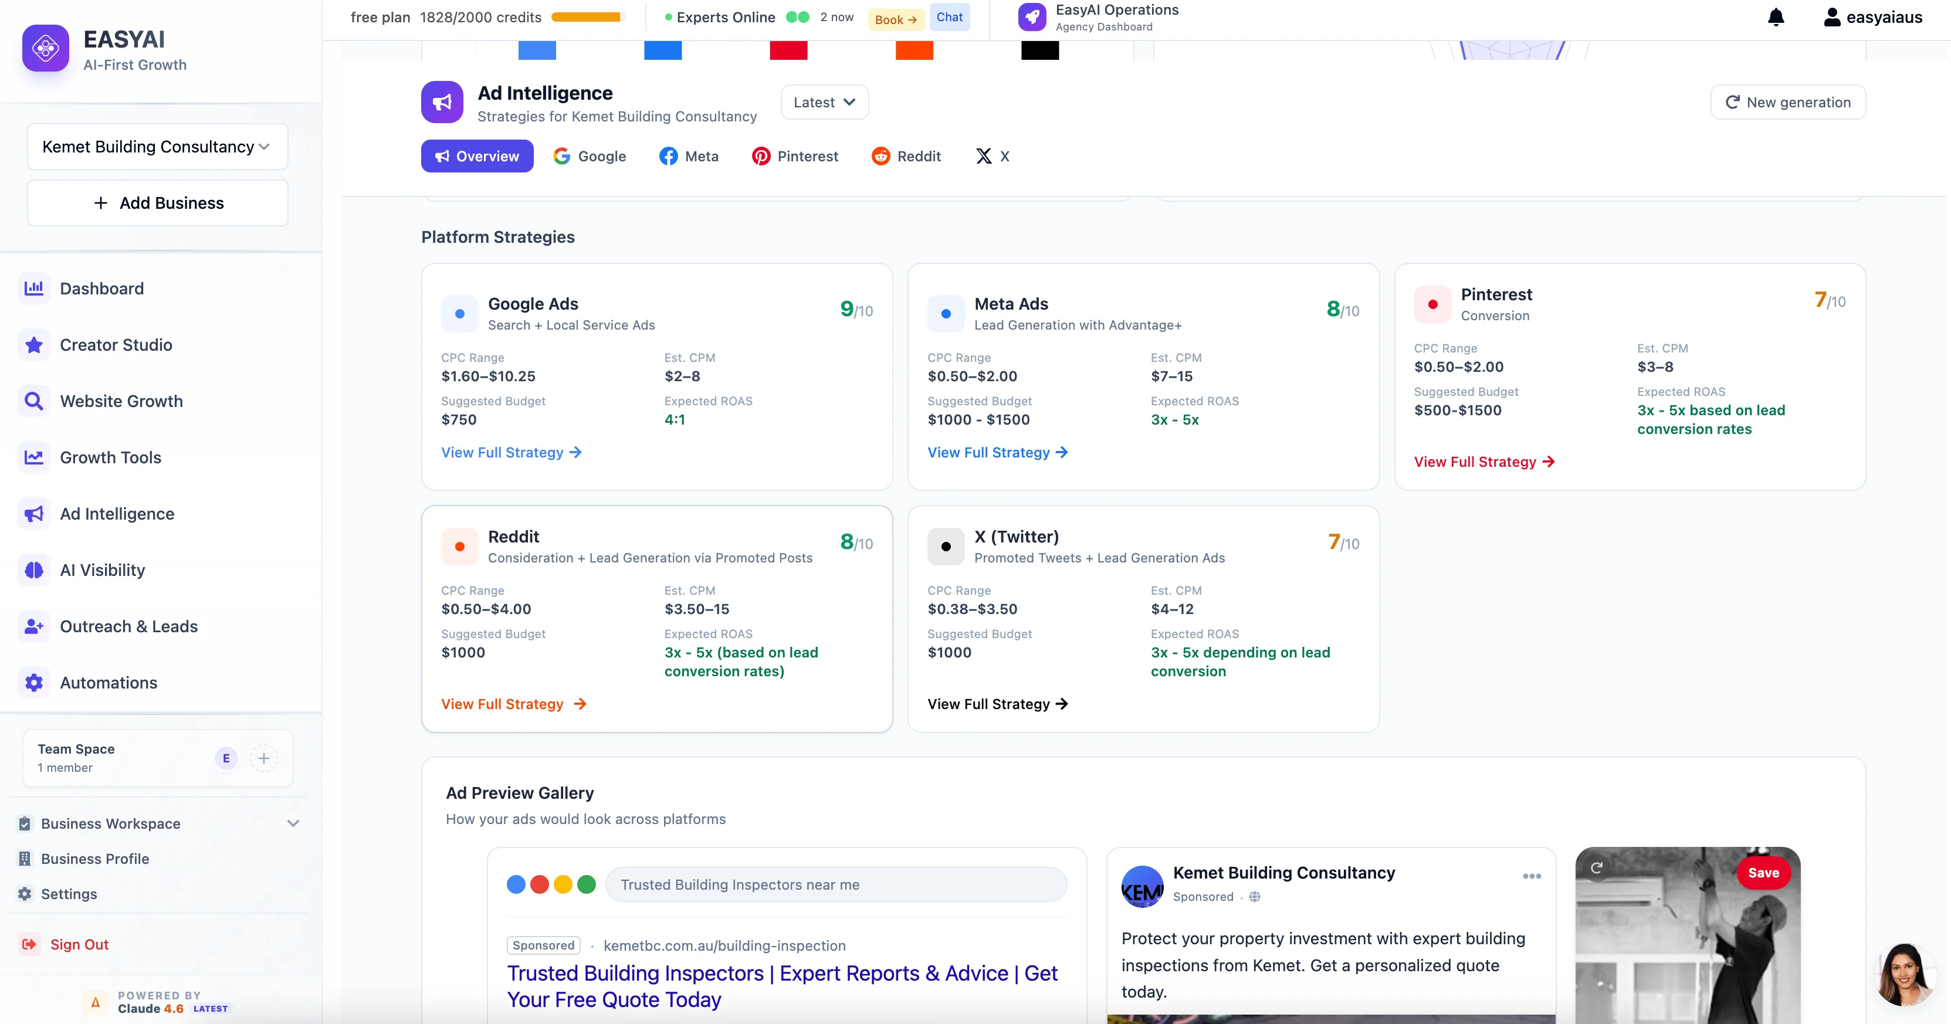Screen dimensions: 1951x1024
Task: Click the EasyAI Operations logo icon
Action: tap(1032, 16)
